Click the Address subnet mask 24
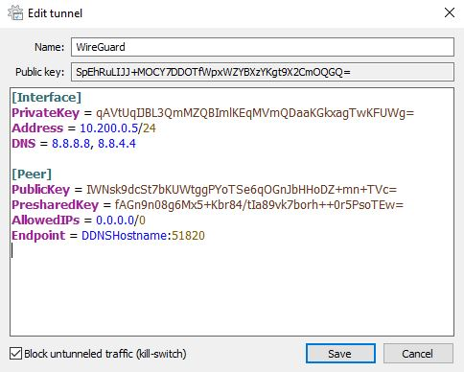Viewport: 464px width, 372px height. point(150,128)
